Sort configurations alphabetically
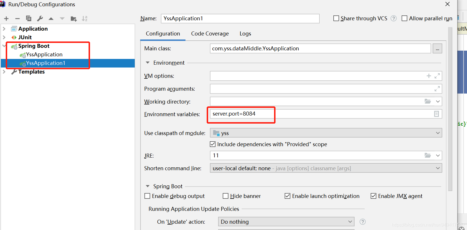 click(x=85, y=19)
